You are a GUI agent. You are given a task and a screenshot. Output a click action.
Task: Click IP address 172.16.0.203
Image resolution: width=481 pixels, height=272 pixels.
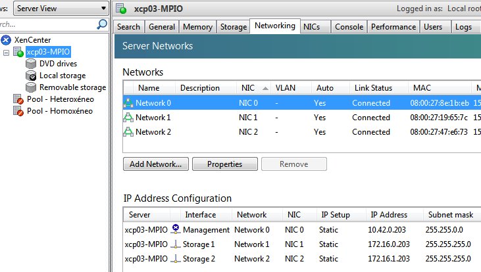coord(389,244)
